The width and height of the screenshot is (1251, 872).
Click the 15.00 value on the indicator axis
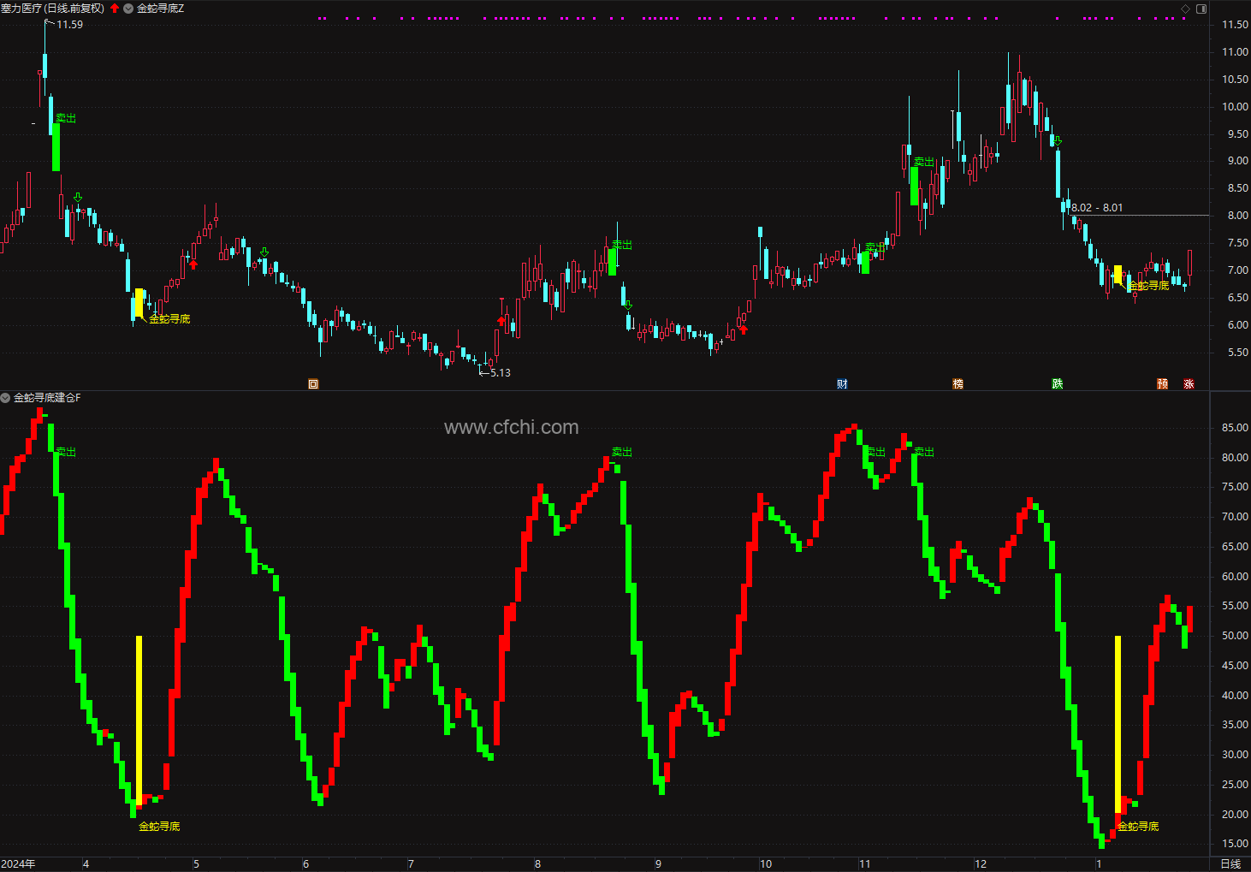pyautogui.click(x=1235, y=845)
